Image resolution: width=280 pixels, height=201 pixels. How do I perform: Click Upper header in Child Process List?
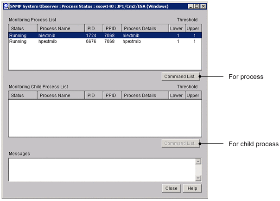pyautogui.click(x=193, y=95)
